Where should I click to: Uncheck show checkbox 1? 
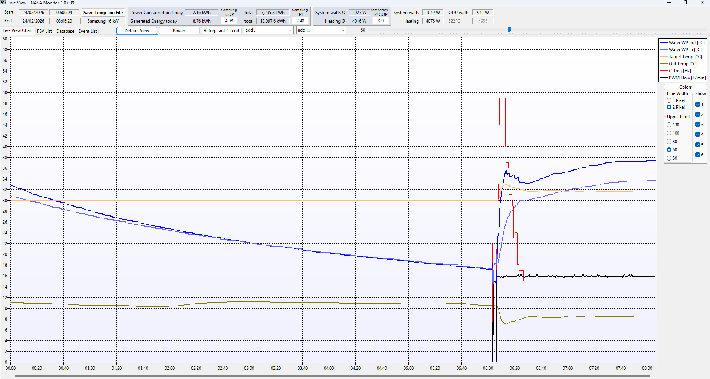[x=697, y=105]
